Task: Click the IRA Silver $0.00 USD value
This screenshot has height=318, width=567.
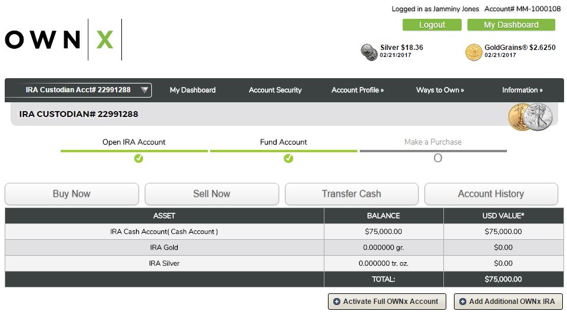Action: 503,263
